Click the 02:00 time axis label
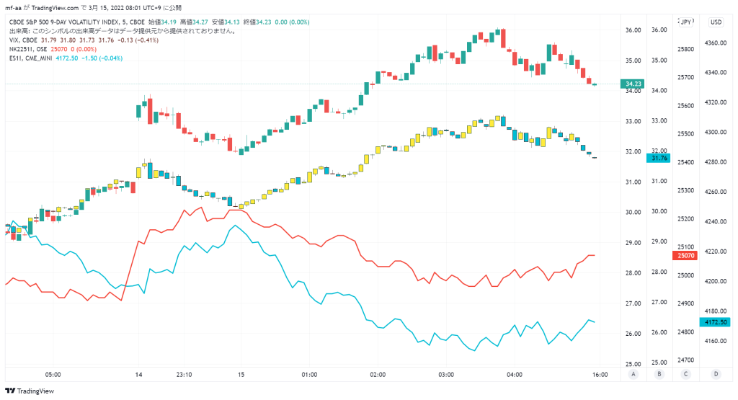The height and width of the screenshot is (400, 738). point(378,375)
